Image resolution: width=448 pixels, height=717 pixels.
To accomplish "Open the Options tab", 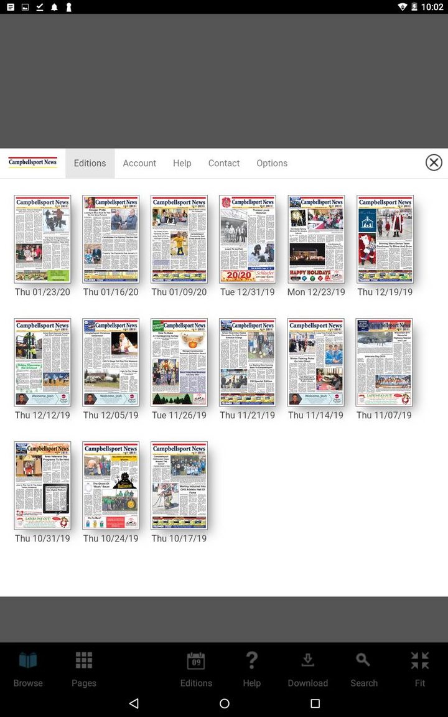I will point(272,163).
